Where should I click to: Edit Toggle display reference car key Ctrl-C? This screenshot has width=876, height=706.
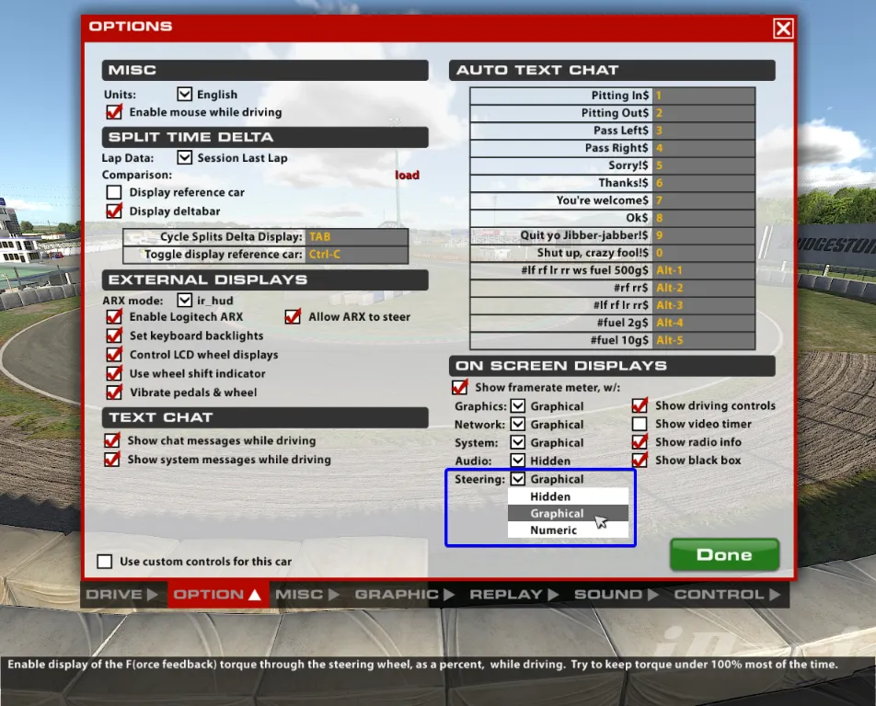tap(356, 255)
